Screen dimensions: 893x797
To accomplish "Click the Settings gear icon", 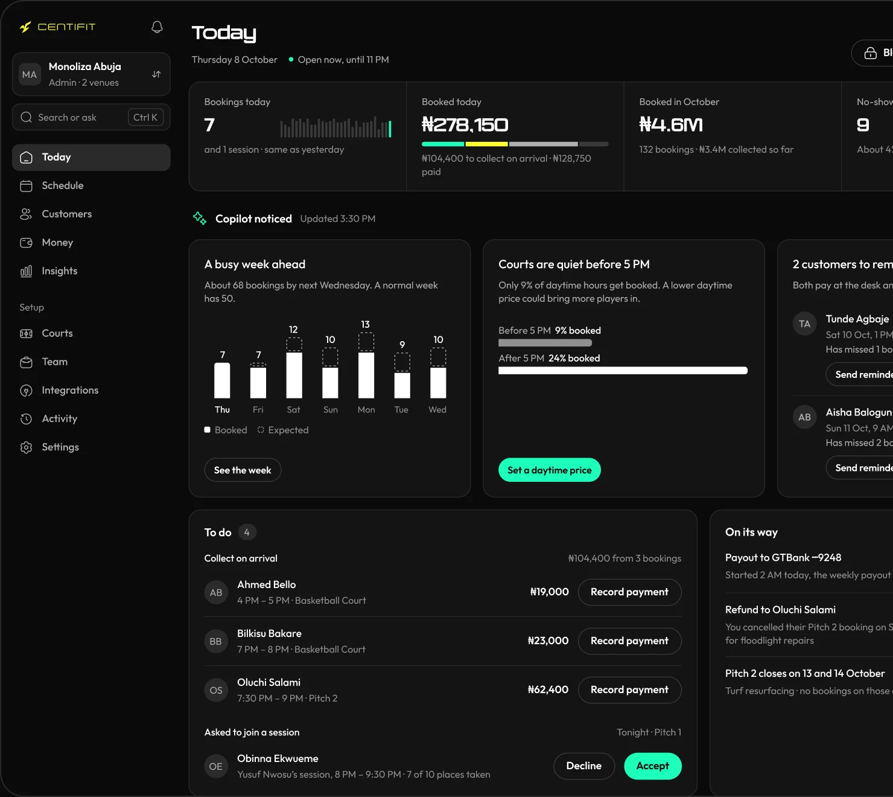I will (x=26, y=447).
